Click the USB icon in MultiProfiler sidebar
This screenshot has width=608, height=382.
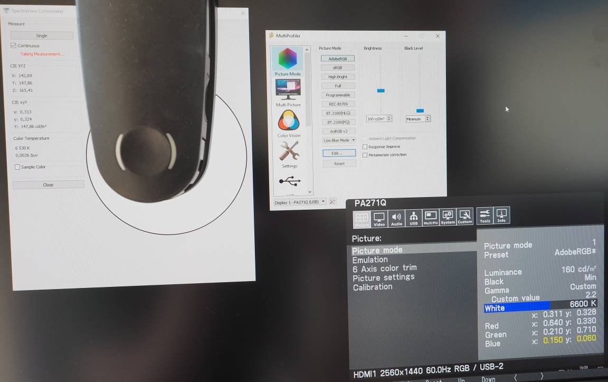(x=289, y=181)
